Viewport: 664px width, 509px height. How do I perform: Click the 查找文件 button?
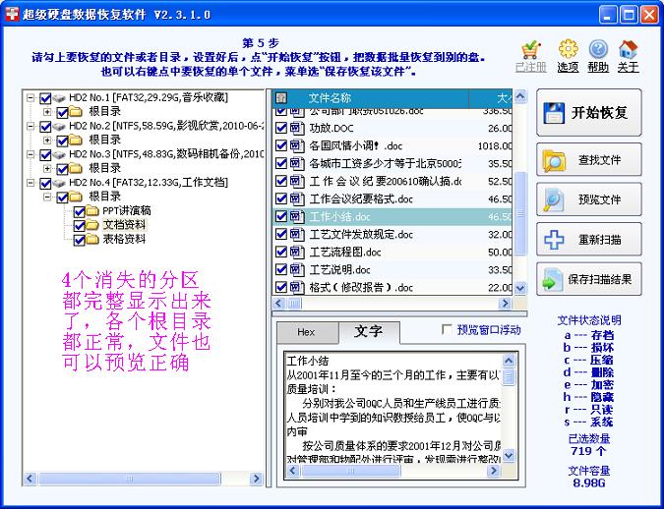click(589, 160)
